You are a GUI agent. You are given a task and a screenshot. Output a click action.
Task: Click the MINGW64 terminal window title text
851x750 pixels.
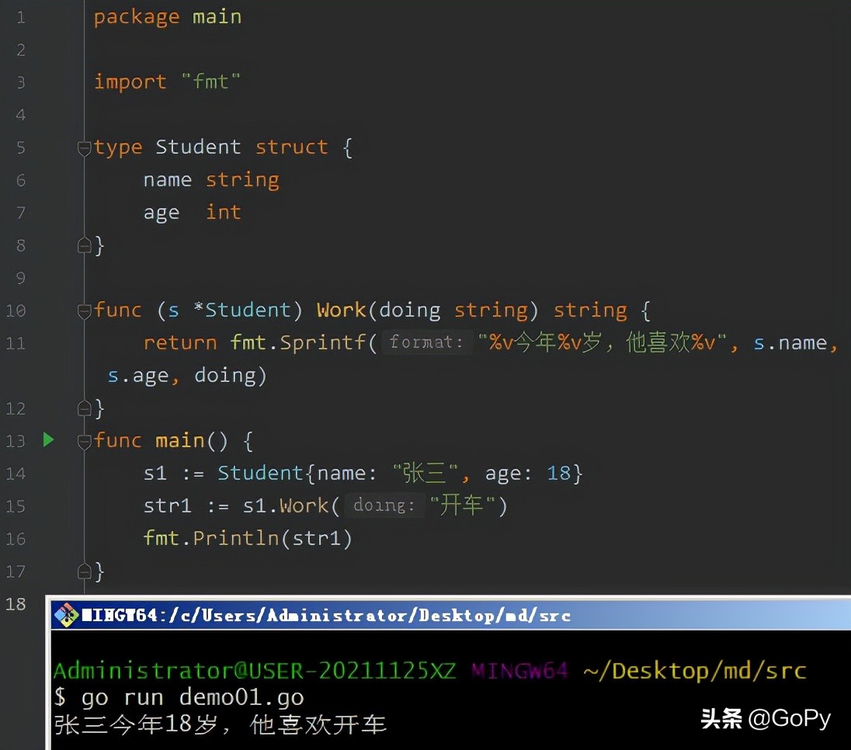tap(326, 616)
